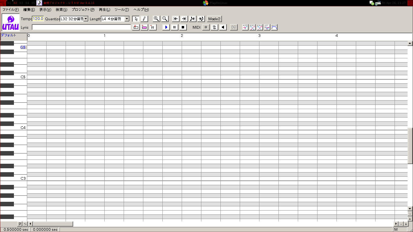Open the ツール(T) menu
Screen dimensions: 413x232
[122, 10]
